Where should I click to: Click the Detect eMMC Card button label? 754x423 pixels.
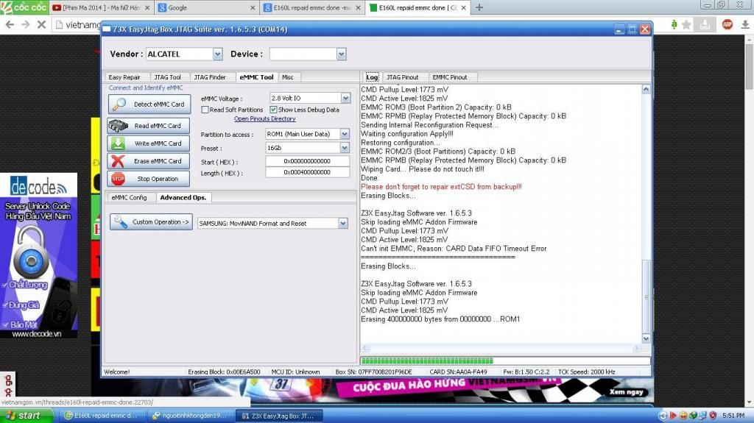(159, 104)
